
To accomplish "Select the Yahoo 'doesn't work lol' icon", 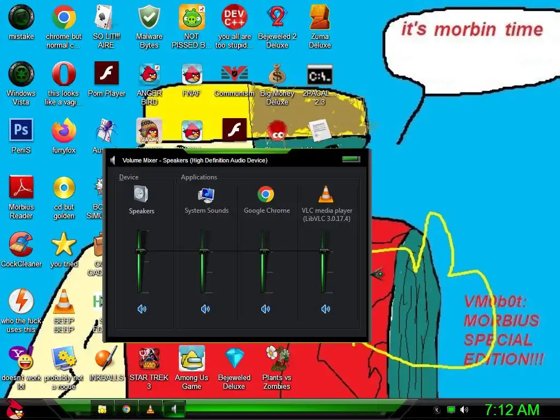I will [x=21, y=367].
